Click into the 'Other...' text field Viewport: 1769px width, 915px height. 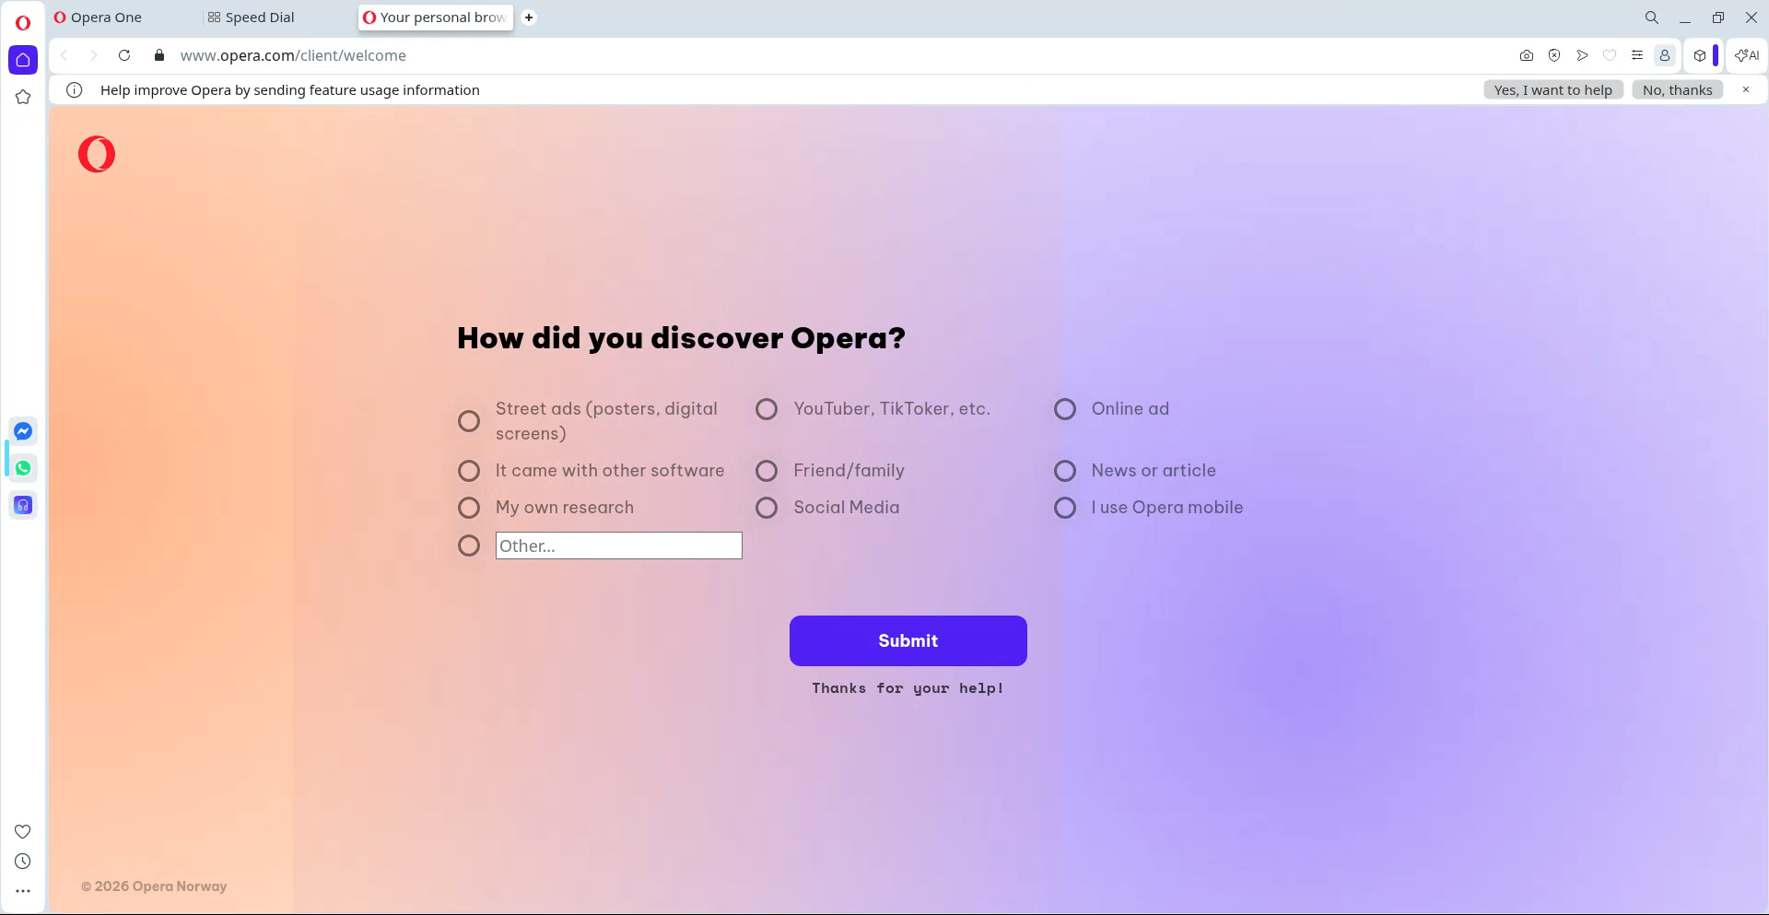(618, 545)
